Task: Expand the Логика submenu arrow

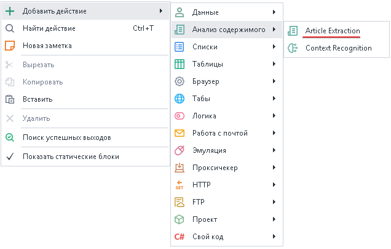Action: 273,116
